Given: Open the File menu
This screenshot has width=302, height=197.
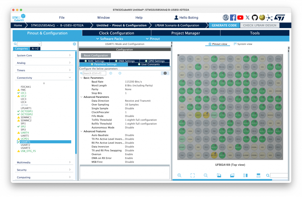Looking at the screenshot, I should pyautogui.click(x=62, y=17).
